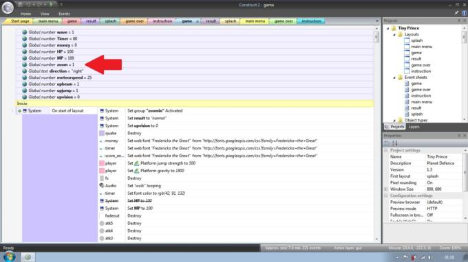468x262 pixels.
Task: Select the main menu layout in the tree
Action: (421, 47)
